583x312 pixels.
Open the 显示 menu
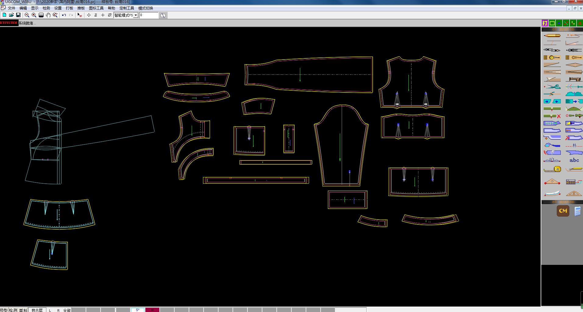coord(35,8)
